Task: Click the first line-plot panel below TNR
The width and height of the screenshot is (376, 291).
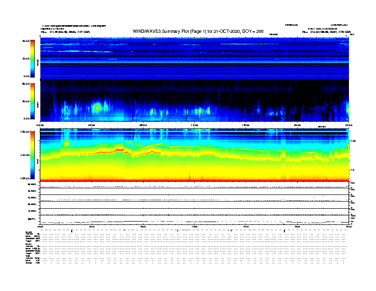Action: coord(194,185)
